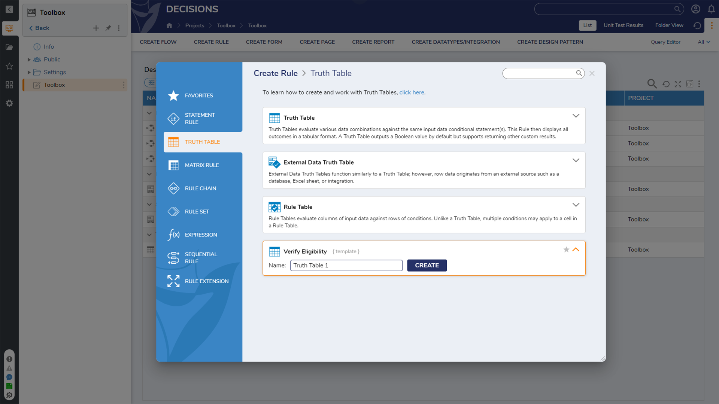Viewport: 719px width, 404px height.
Task: Click the Name input field
Action: [346, 265]
